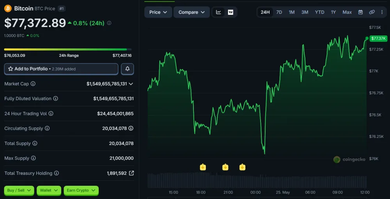The image size is (390, 199).
Task: Open the calendar date range icon
Action: click(x=360, y=12)
